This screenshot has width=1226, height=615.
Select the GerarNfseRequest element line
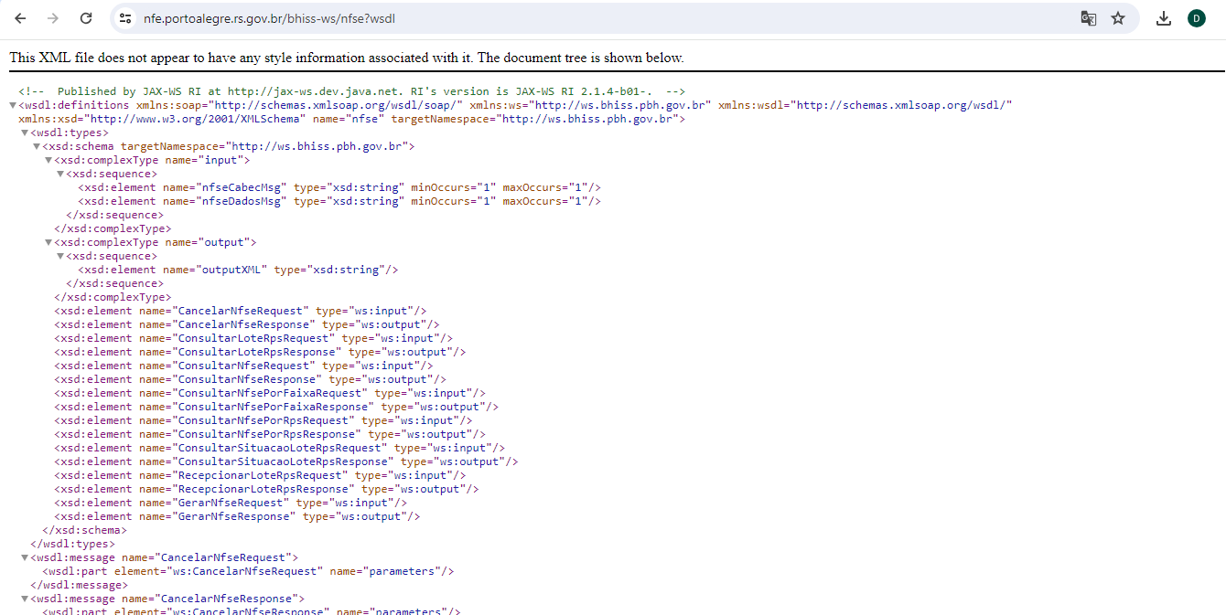pyautogui.click(x=231, y=503)
